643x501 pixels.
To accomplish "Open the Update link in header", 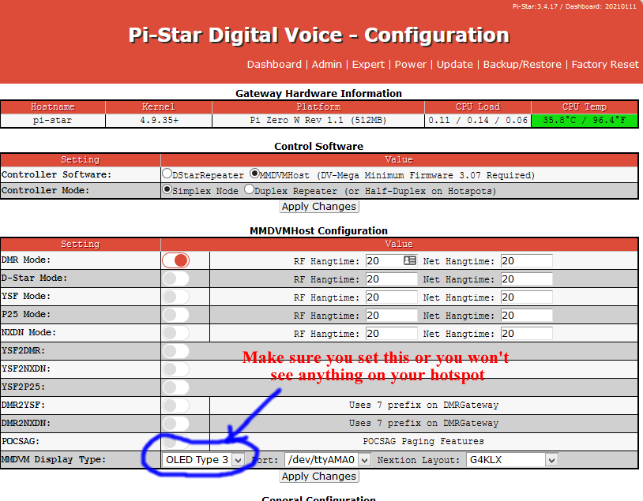I will point(455,65).
